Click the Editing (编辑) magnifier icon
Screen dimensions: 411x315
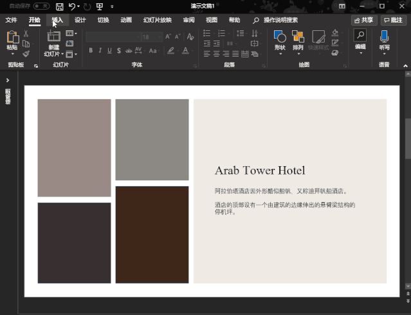[360, 35]
